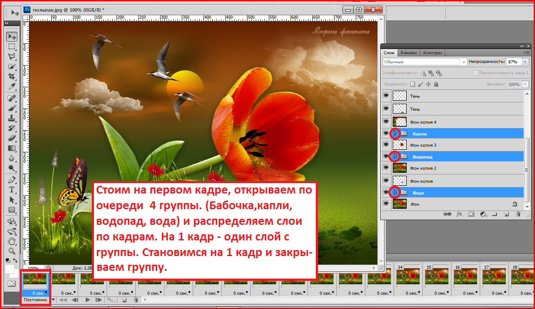Select the Rectangle shape tool
Screen dimensions: 535x309
tap(12, 210)
